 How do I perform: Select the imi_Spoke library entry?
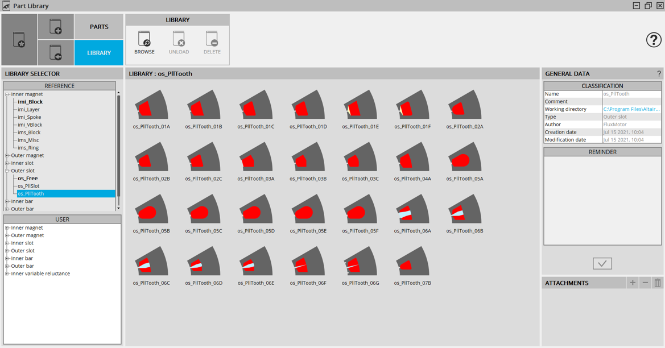29,117
